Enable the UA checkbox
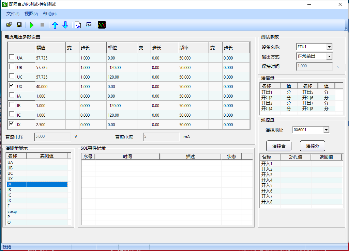Image resolution: width=349 pixels, height=251 pixels. pos(12,57)
